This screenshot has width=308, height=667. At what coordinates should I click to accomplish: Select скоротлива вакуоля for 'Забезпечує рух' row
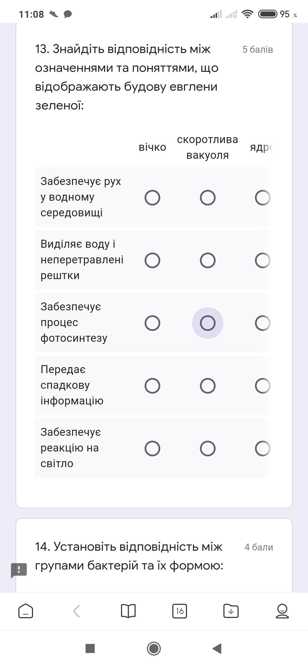pyautogui.click(x=208, y=198)
